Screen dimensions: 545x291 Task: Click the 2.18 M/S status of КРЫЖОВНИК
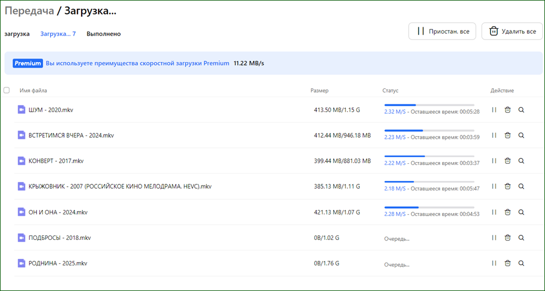(x=395, y=189)
